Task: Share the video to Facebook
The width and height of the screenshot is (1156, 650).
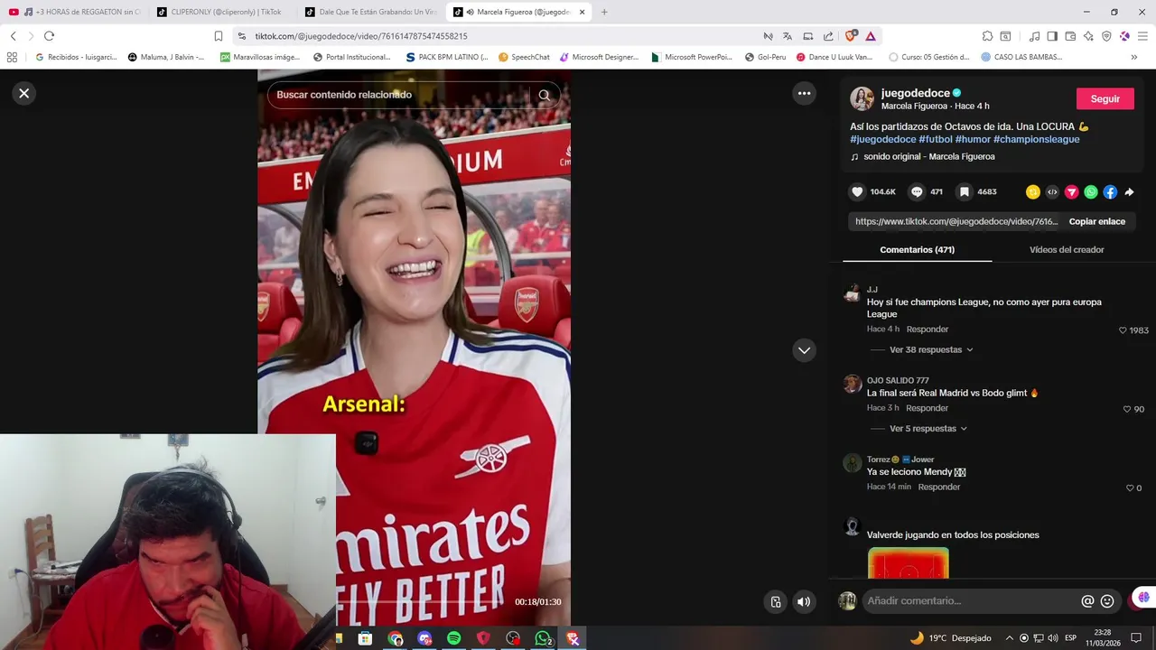Action: click(1110, 191)
